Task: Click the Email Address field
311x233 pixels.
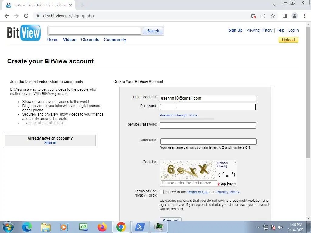Action: tap(208, 98)
